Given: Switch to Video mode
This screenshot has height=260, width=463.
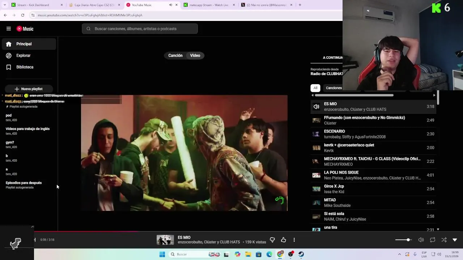Looking at the screenshot, I should tap(195, 56).
